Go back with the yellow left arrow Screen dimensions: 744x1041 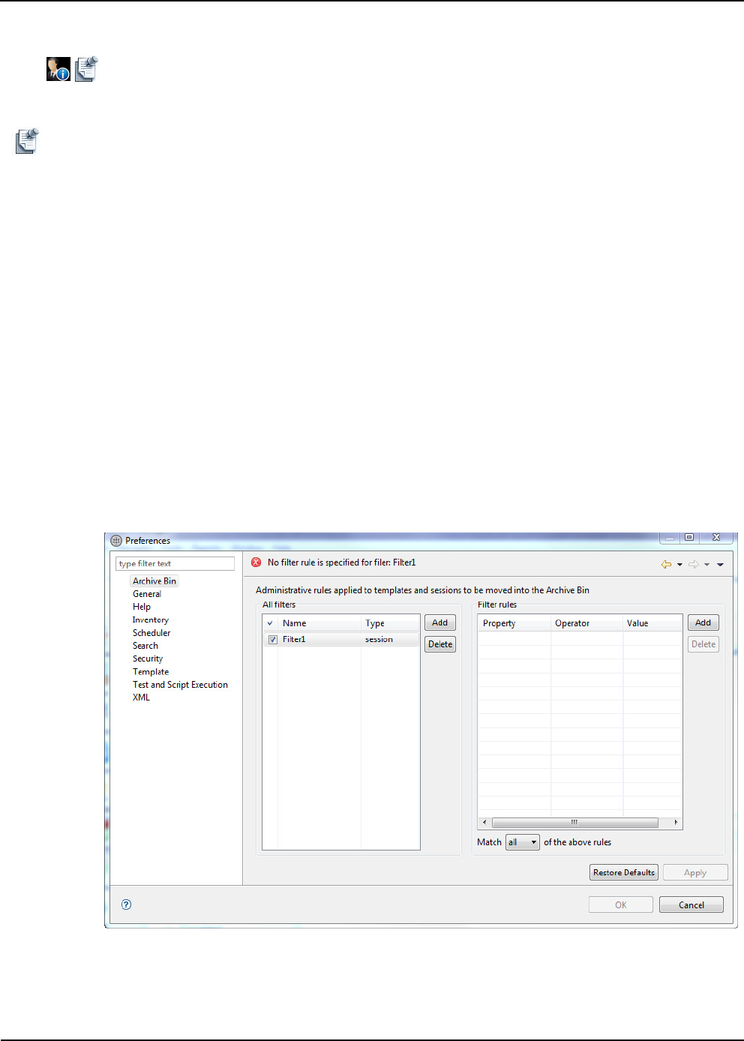666,564
